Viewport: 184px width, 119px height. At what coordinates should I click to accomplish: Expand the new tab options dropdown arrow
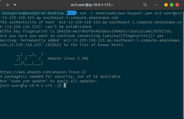pos(15,5)
